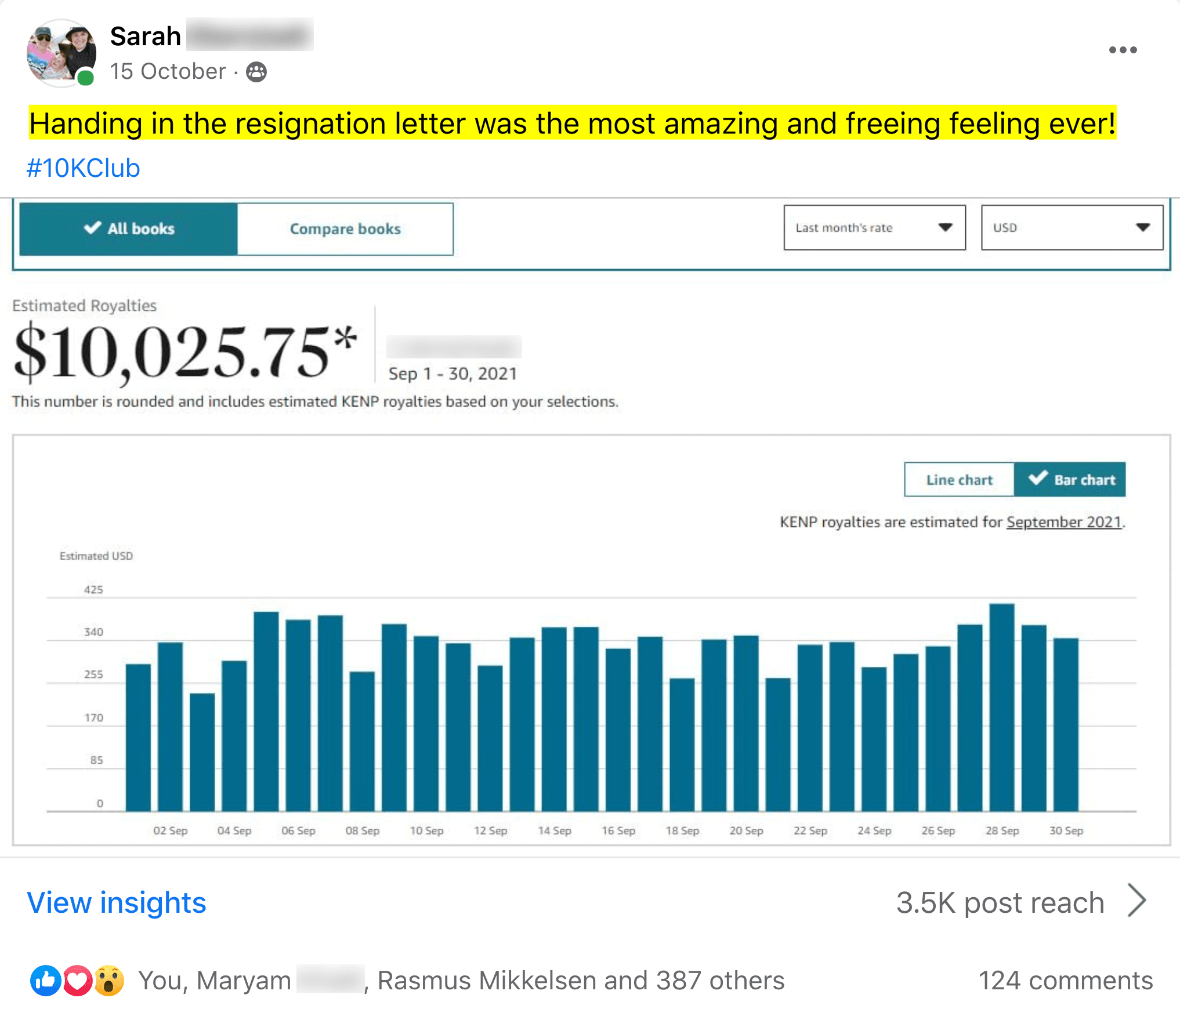Screen dimensions: 1180x1016
Task: Select the Bar chart option
Action: point(1070,480)
